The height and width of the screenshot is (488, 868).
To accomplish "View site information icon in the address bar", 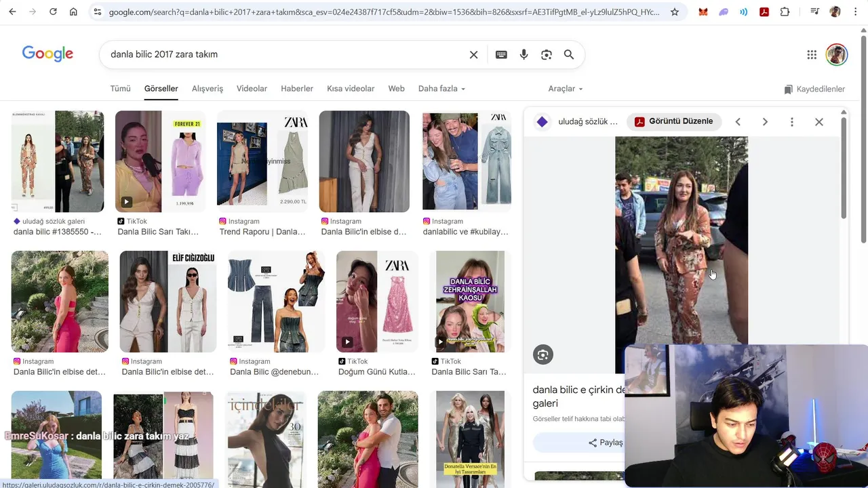I will tap(98, 12).
